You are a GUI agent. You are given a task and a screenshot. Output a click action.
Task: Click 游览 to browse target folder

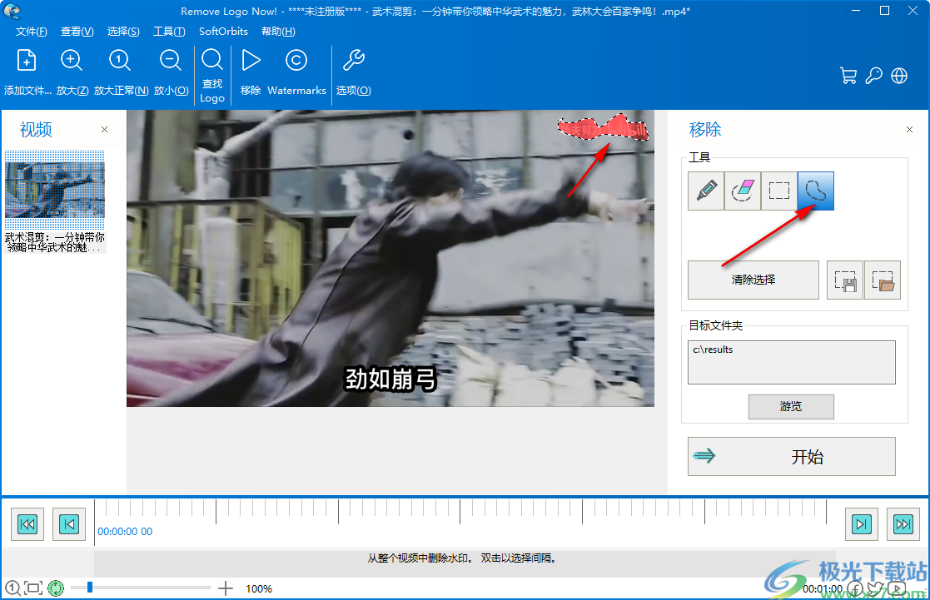(791, 407)
